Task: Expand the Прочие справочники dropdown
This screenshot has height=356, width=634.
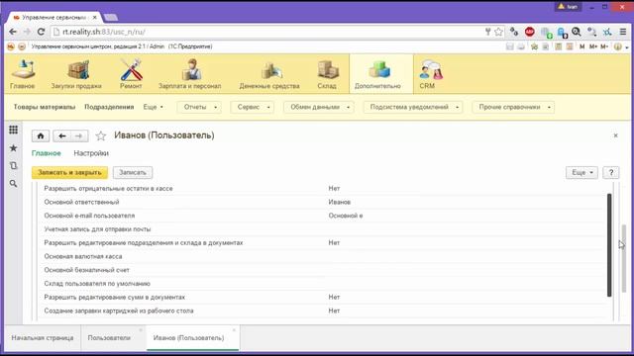Action: [x=513, y=107]
